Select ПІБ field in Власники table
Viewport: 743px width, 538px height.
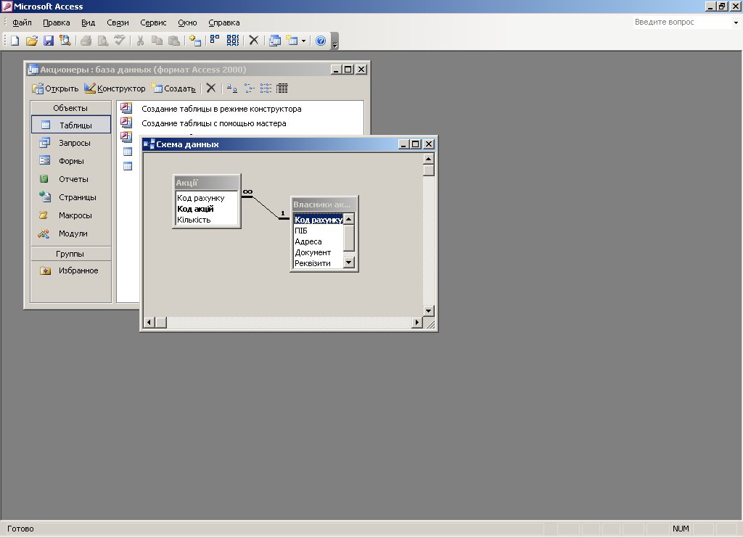pos(318,231)
